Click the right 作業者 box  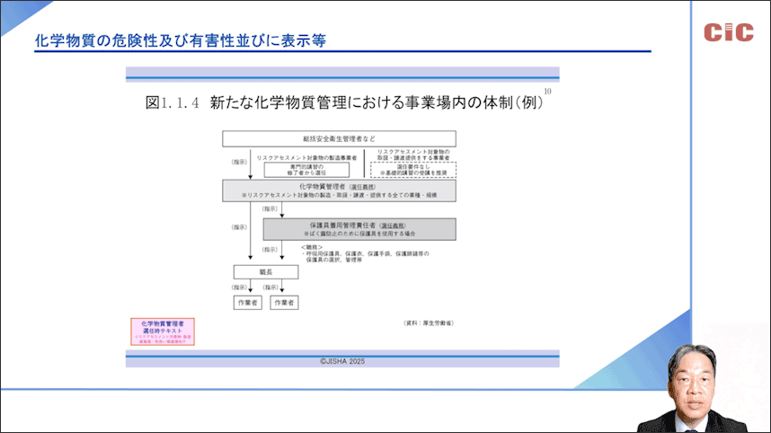[x=283, y=304]
